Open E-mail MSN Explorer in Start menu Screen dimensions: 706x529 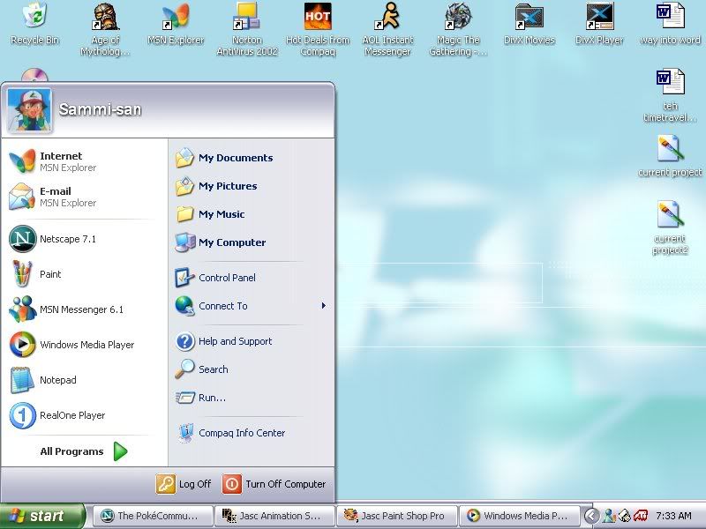point(84,197)
